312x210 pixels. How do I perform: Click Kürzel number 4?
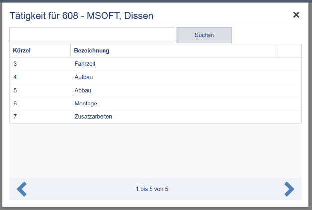point(15,77)
